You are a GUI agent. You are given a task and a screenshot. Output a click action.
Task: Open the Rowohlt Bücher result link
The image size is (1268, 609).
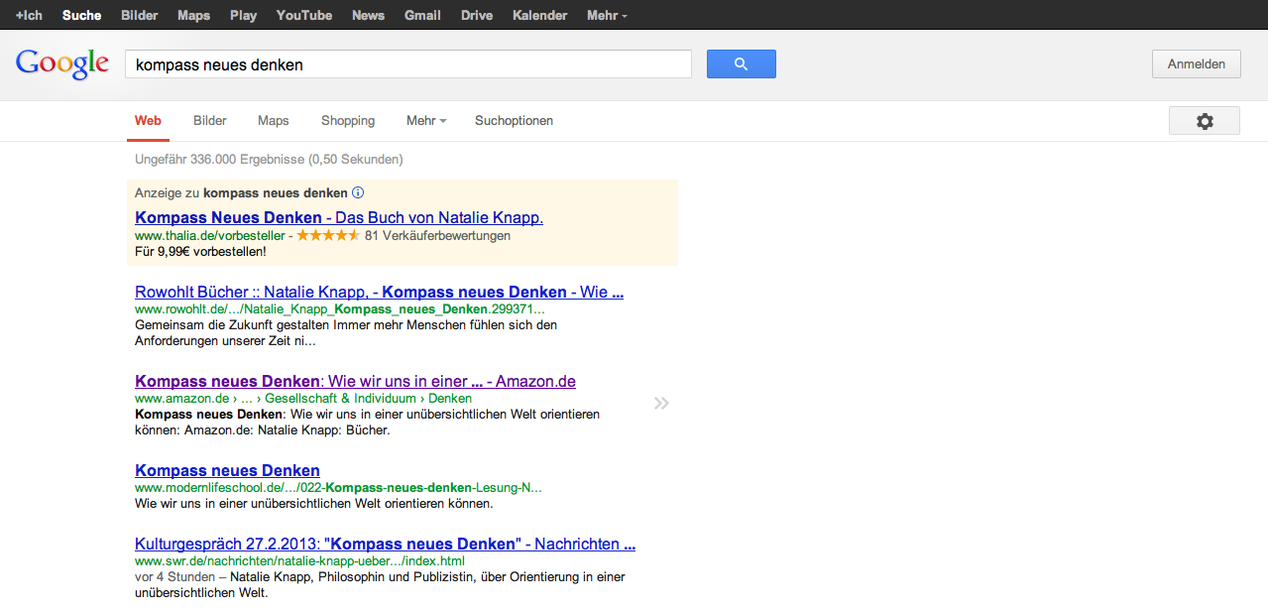(x=379, y=293)
